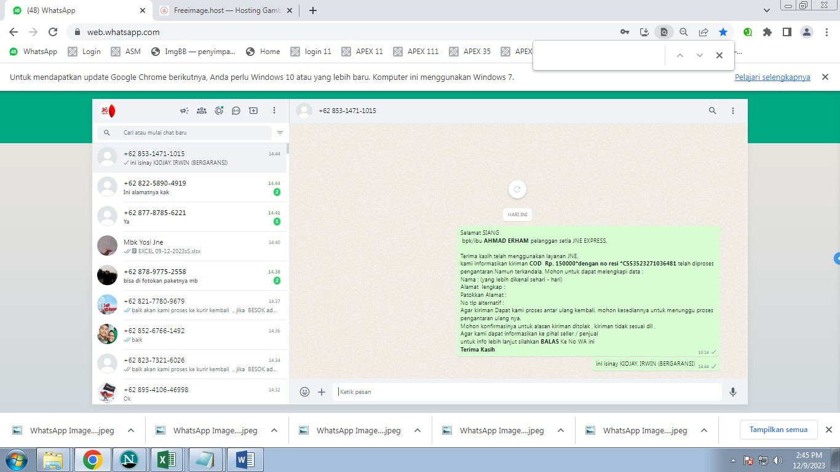Open the Windows Start menu
The width and height of the screenshot is (840, 472).
(16, 460)
